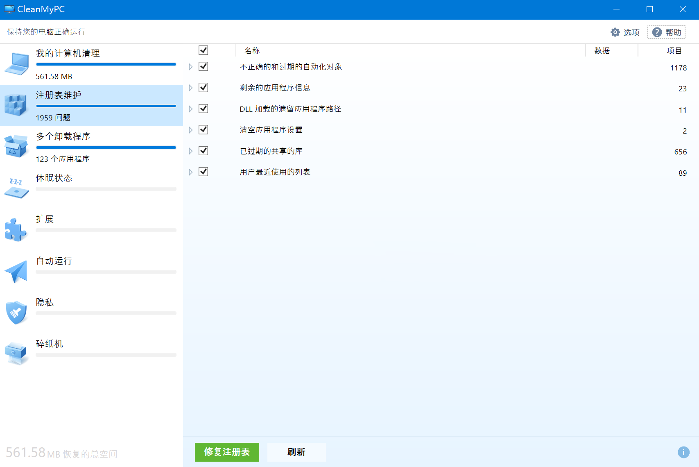Expand the 不正确的和过期的自动化对象 row
699x467 pixels.
(190, 67)
